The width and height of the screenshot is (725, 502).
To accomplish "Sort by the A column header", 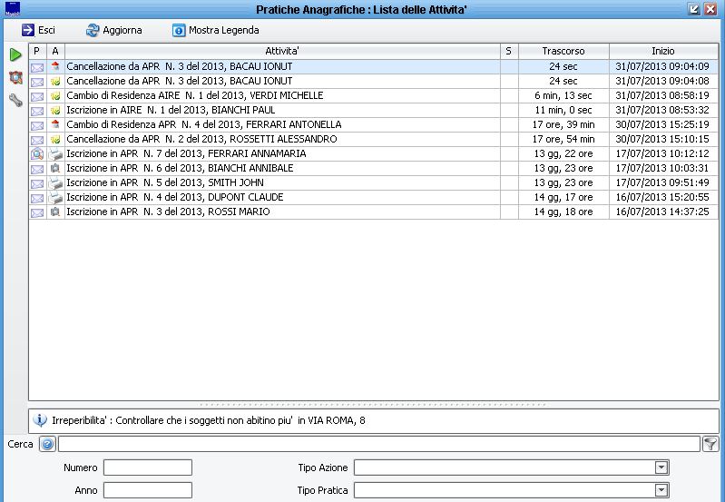I will 55,51.
